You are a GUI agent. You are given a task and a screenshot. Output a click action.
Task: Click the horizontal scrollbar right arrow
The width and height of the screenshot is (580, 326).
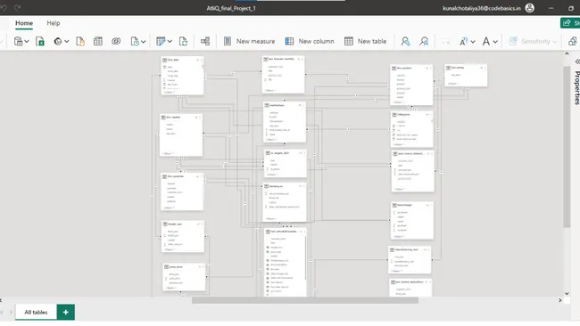coord(560,300)
